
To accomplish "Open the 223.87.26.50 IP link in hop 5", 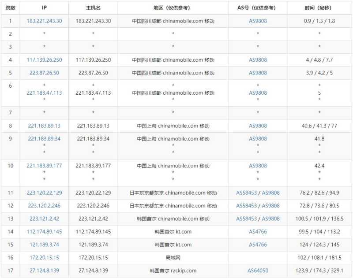I will pyautogui.click(x=45, y=73).
